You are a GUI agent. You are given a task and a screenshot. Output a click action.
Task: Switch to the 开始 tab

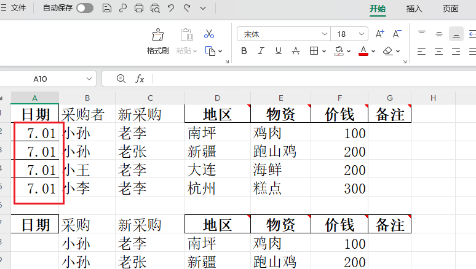378,9
